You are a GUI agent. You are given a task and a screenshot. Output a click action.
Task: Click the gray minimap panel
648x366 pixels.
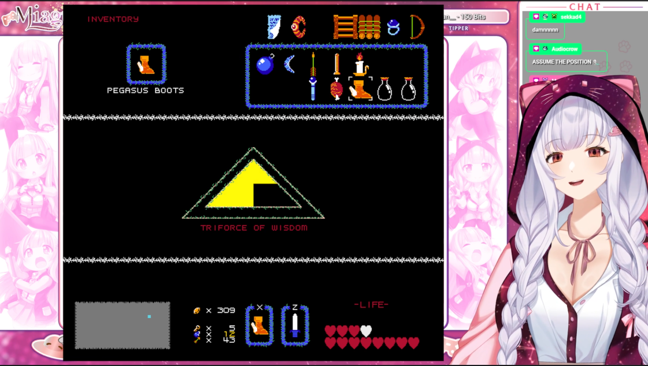(x=123, y=325)
